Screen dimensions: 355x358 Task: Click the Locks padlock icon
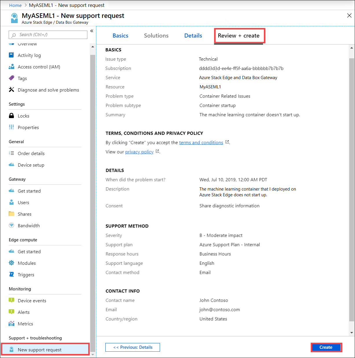click(x=11, y=116)
